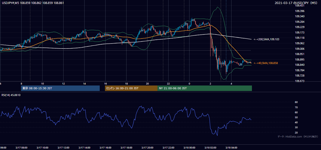Click the 3/18 02:00 time label
321x150 pixels.
click(210, 148)
